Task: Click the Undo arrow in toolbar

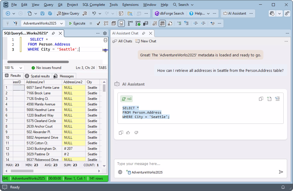Action: (x=94, y=13)
